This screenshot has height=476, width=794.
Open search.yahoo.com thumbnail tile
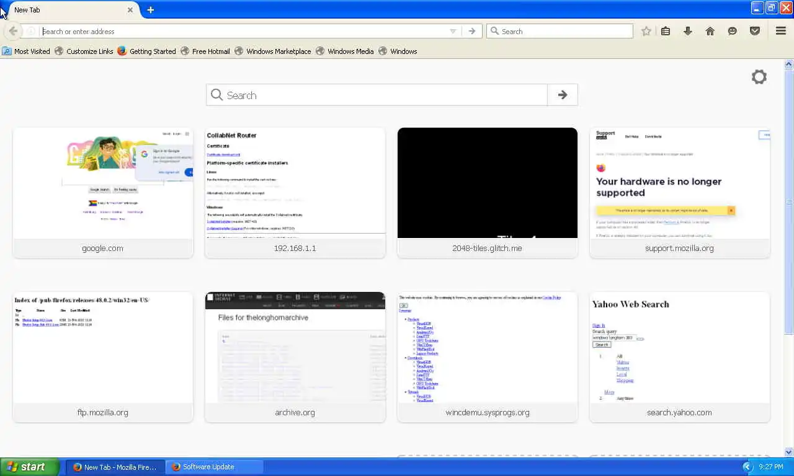(x=680, y=357)
